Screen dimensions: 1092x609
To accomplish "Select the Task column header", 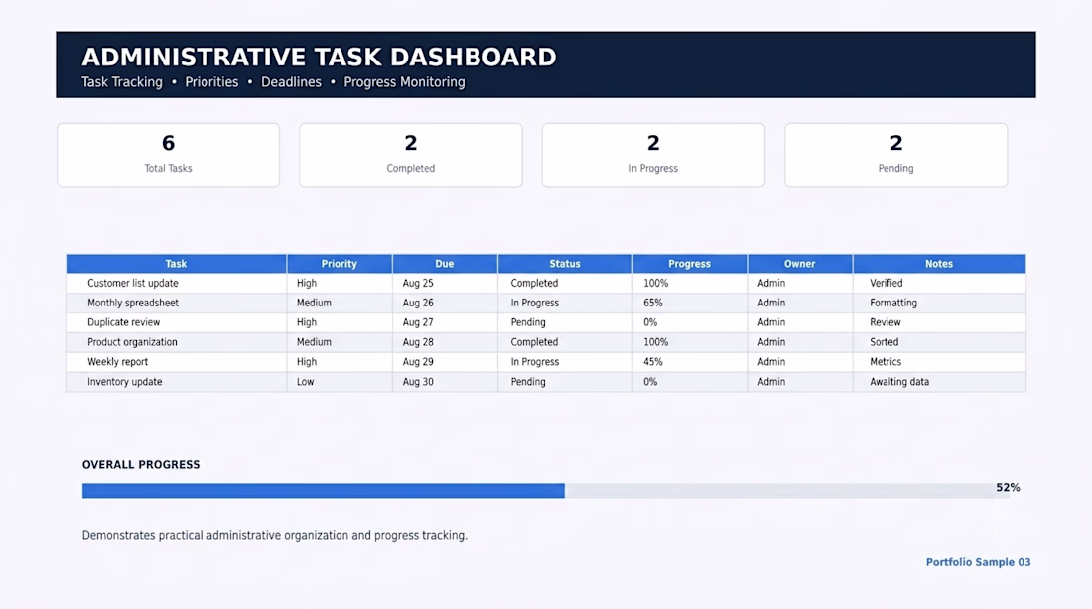I will pos(176,264).
